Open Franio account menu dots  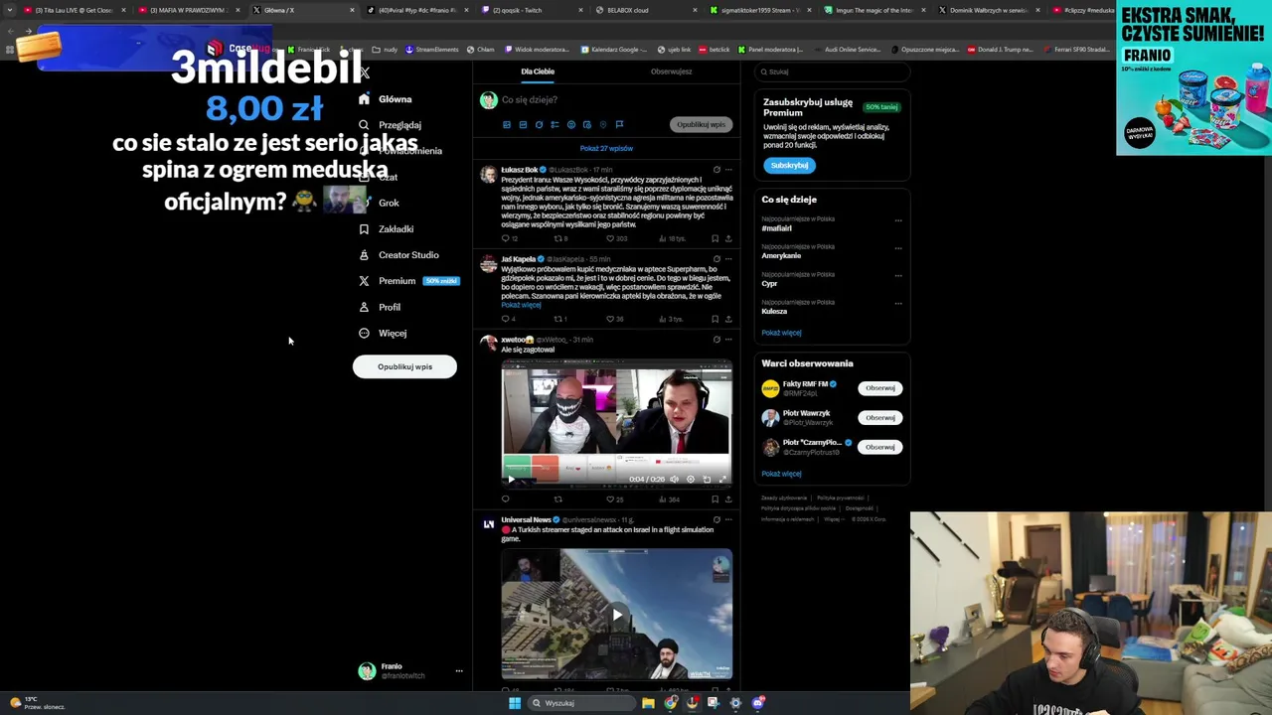coord(459,671)
